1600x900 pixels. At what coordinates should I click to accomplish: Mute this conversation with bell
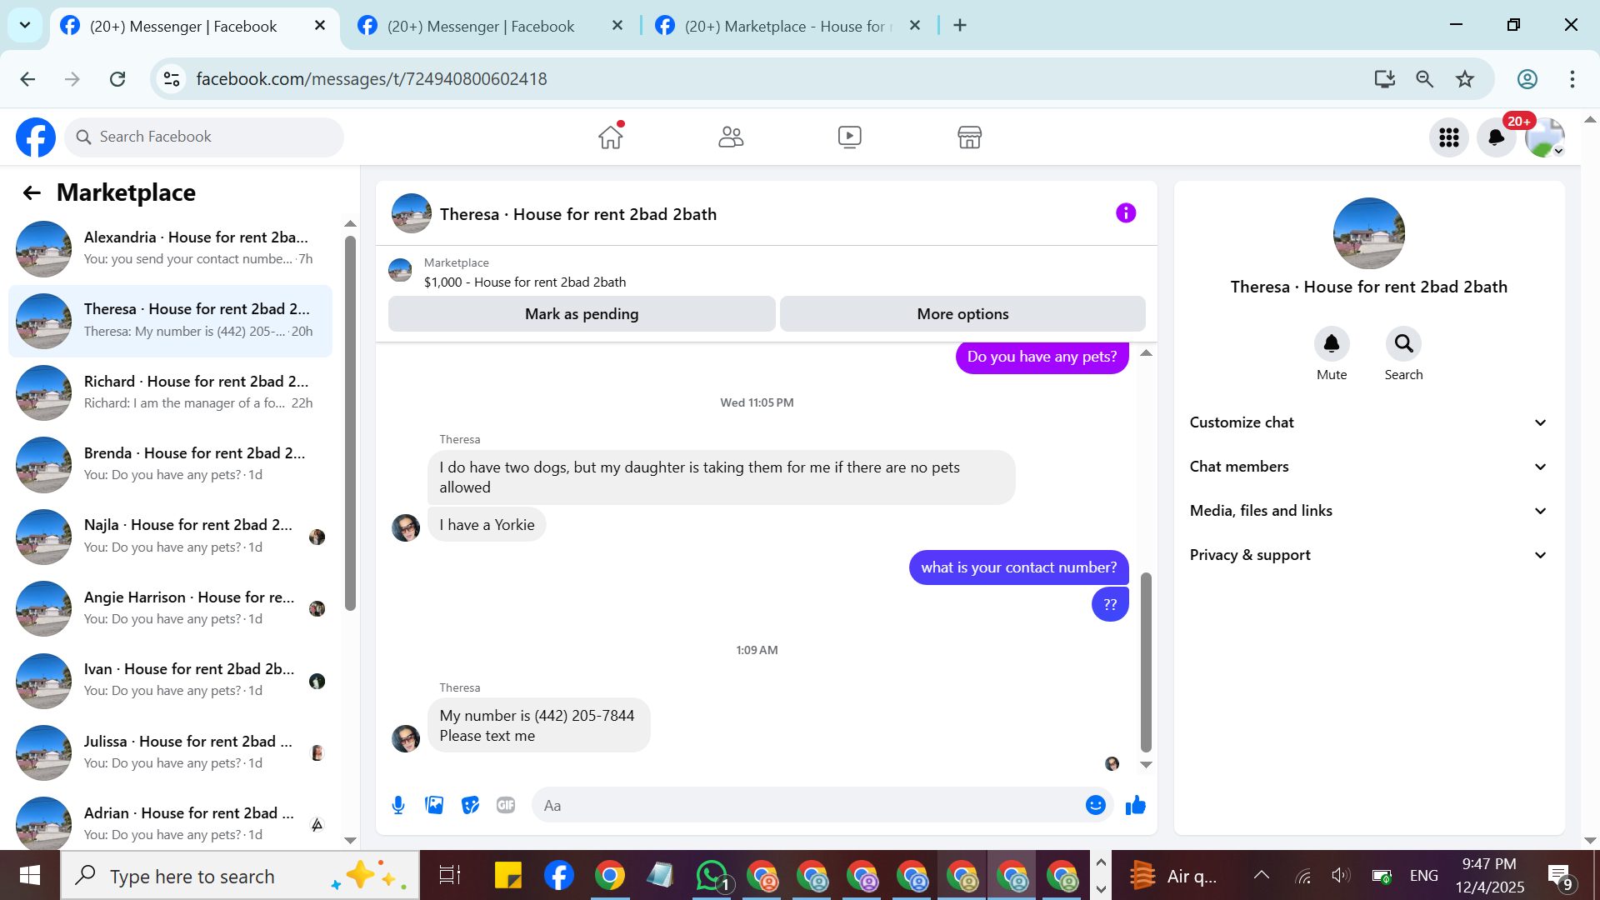(1332, 343)
